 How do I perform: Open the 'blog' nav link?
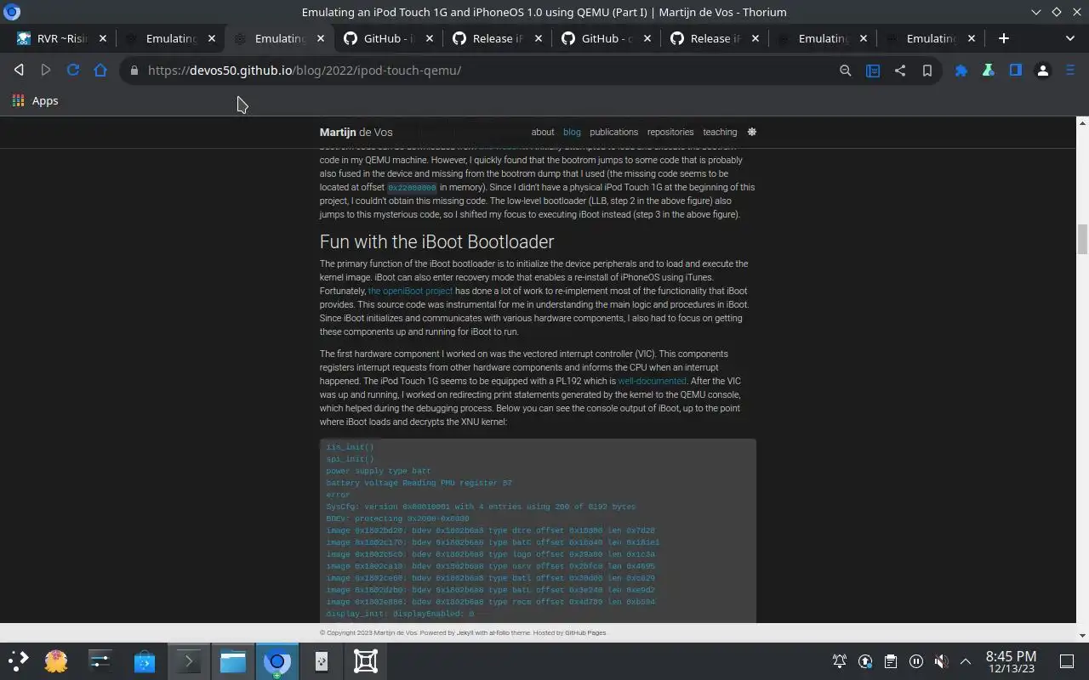click(x=572, y=132)
